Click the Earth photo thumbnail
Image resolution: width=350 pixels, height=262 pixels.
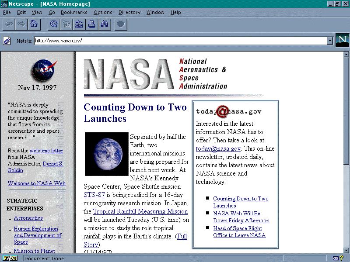click(106, 154)
